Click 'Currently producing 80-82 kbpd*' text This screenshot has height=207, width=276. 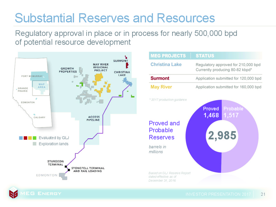pos(224,70)
